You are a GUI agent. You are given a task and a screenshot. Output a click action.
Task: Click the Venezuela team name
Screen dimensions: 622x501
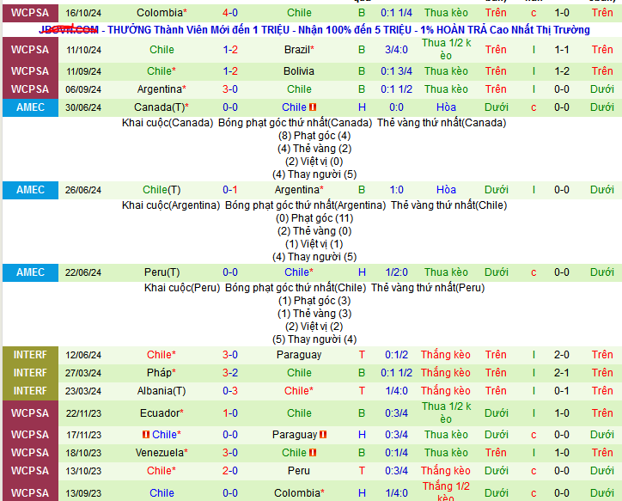tap(161, 453)
